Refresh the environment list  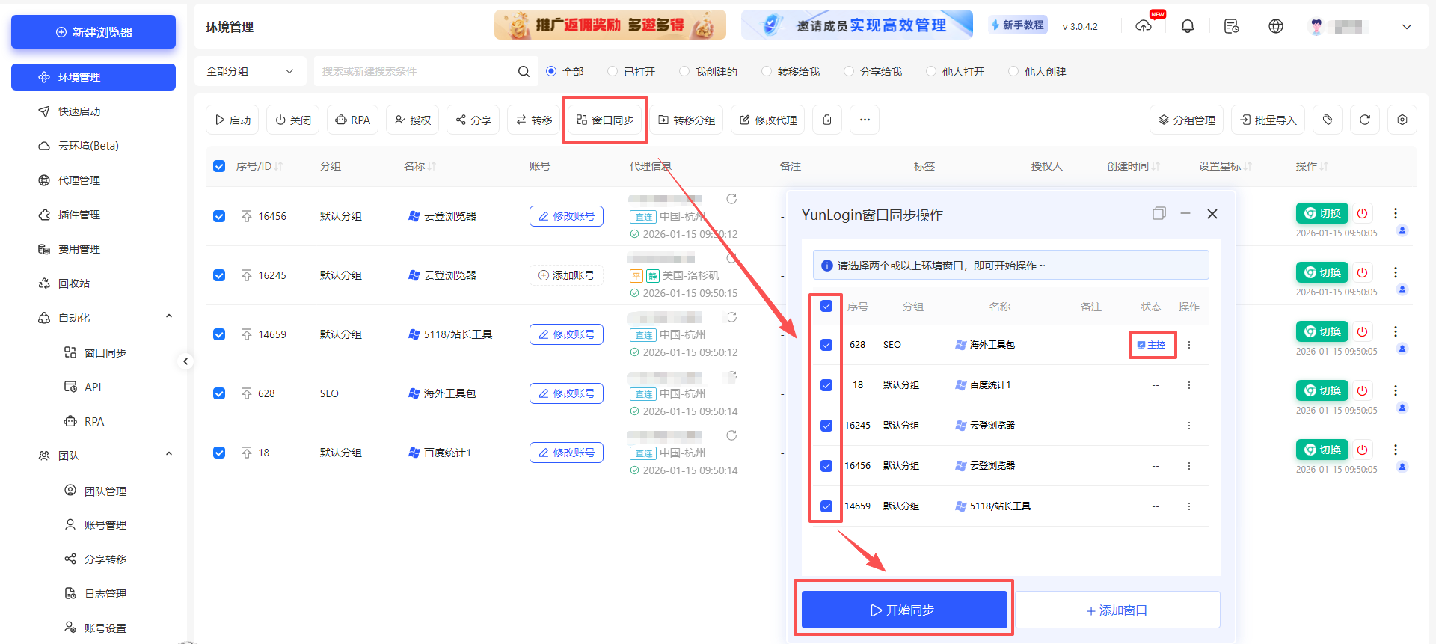point(1365,120)
